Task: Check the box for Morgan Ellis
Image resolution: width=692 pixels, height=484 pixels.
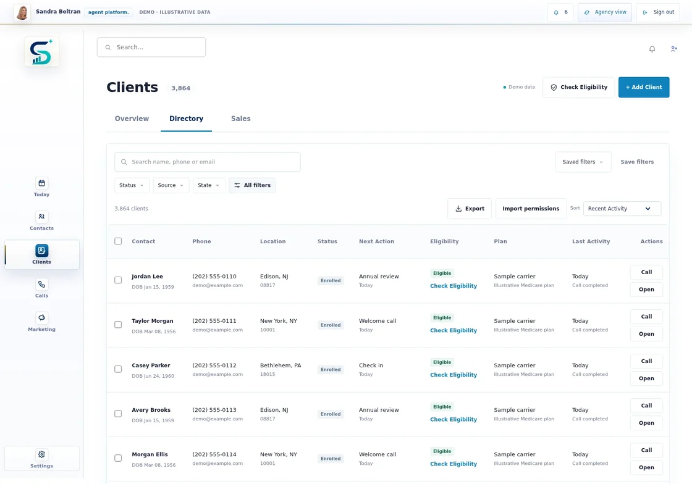Action: [118, 459]
